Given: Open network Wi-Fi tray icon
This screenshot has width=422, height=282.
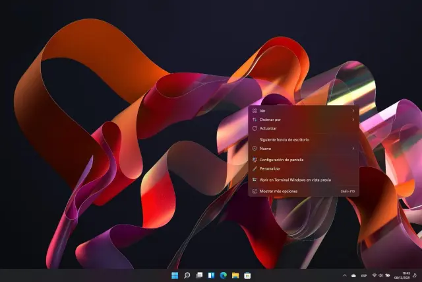Looking at the screenshot, I should pos(375,275).
